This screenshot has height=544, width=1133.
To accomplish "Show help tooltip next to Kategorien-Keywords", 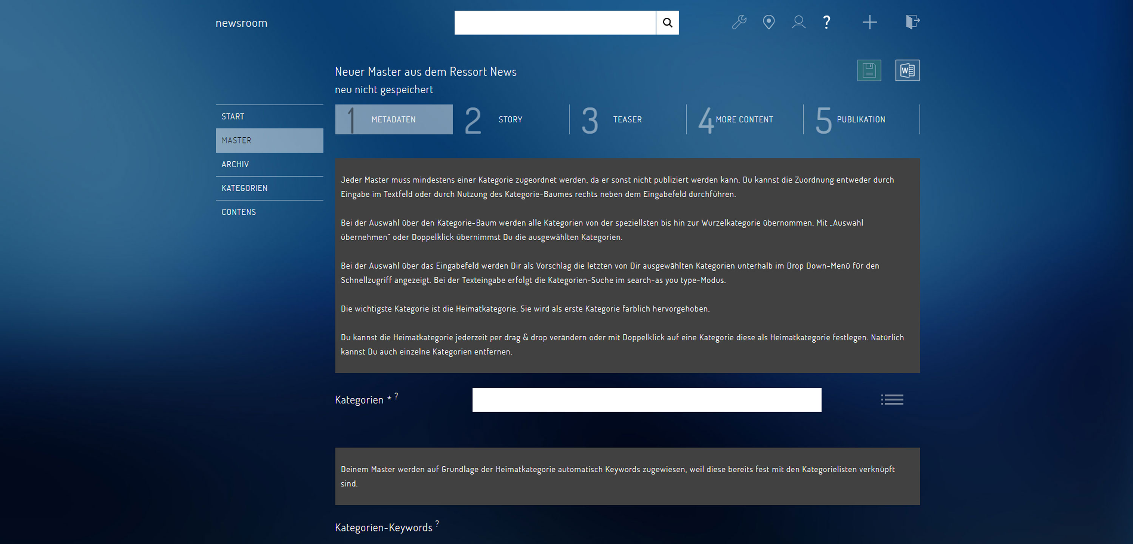I will tap(437, 523).
